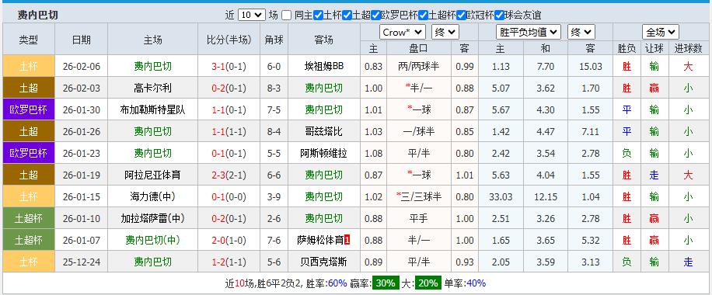Click the green 30% win-handicap rate badge

coord(386,283)
